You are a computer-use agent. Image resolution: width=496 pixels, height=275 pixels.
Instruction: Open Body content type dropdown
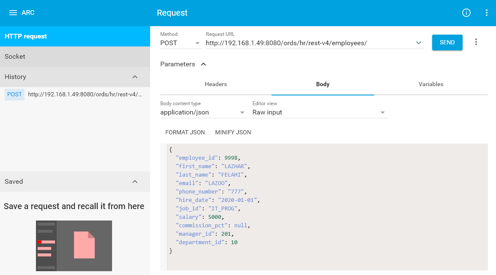(x=203, y=112)
